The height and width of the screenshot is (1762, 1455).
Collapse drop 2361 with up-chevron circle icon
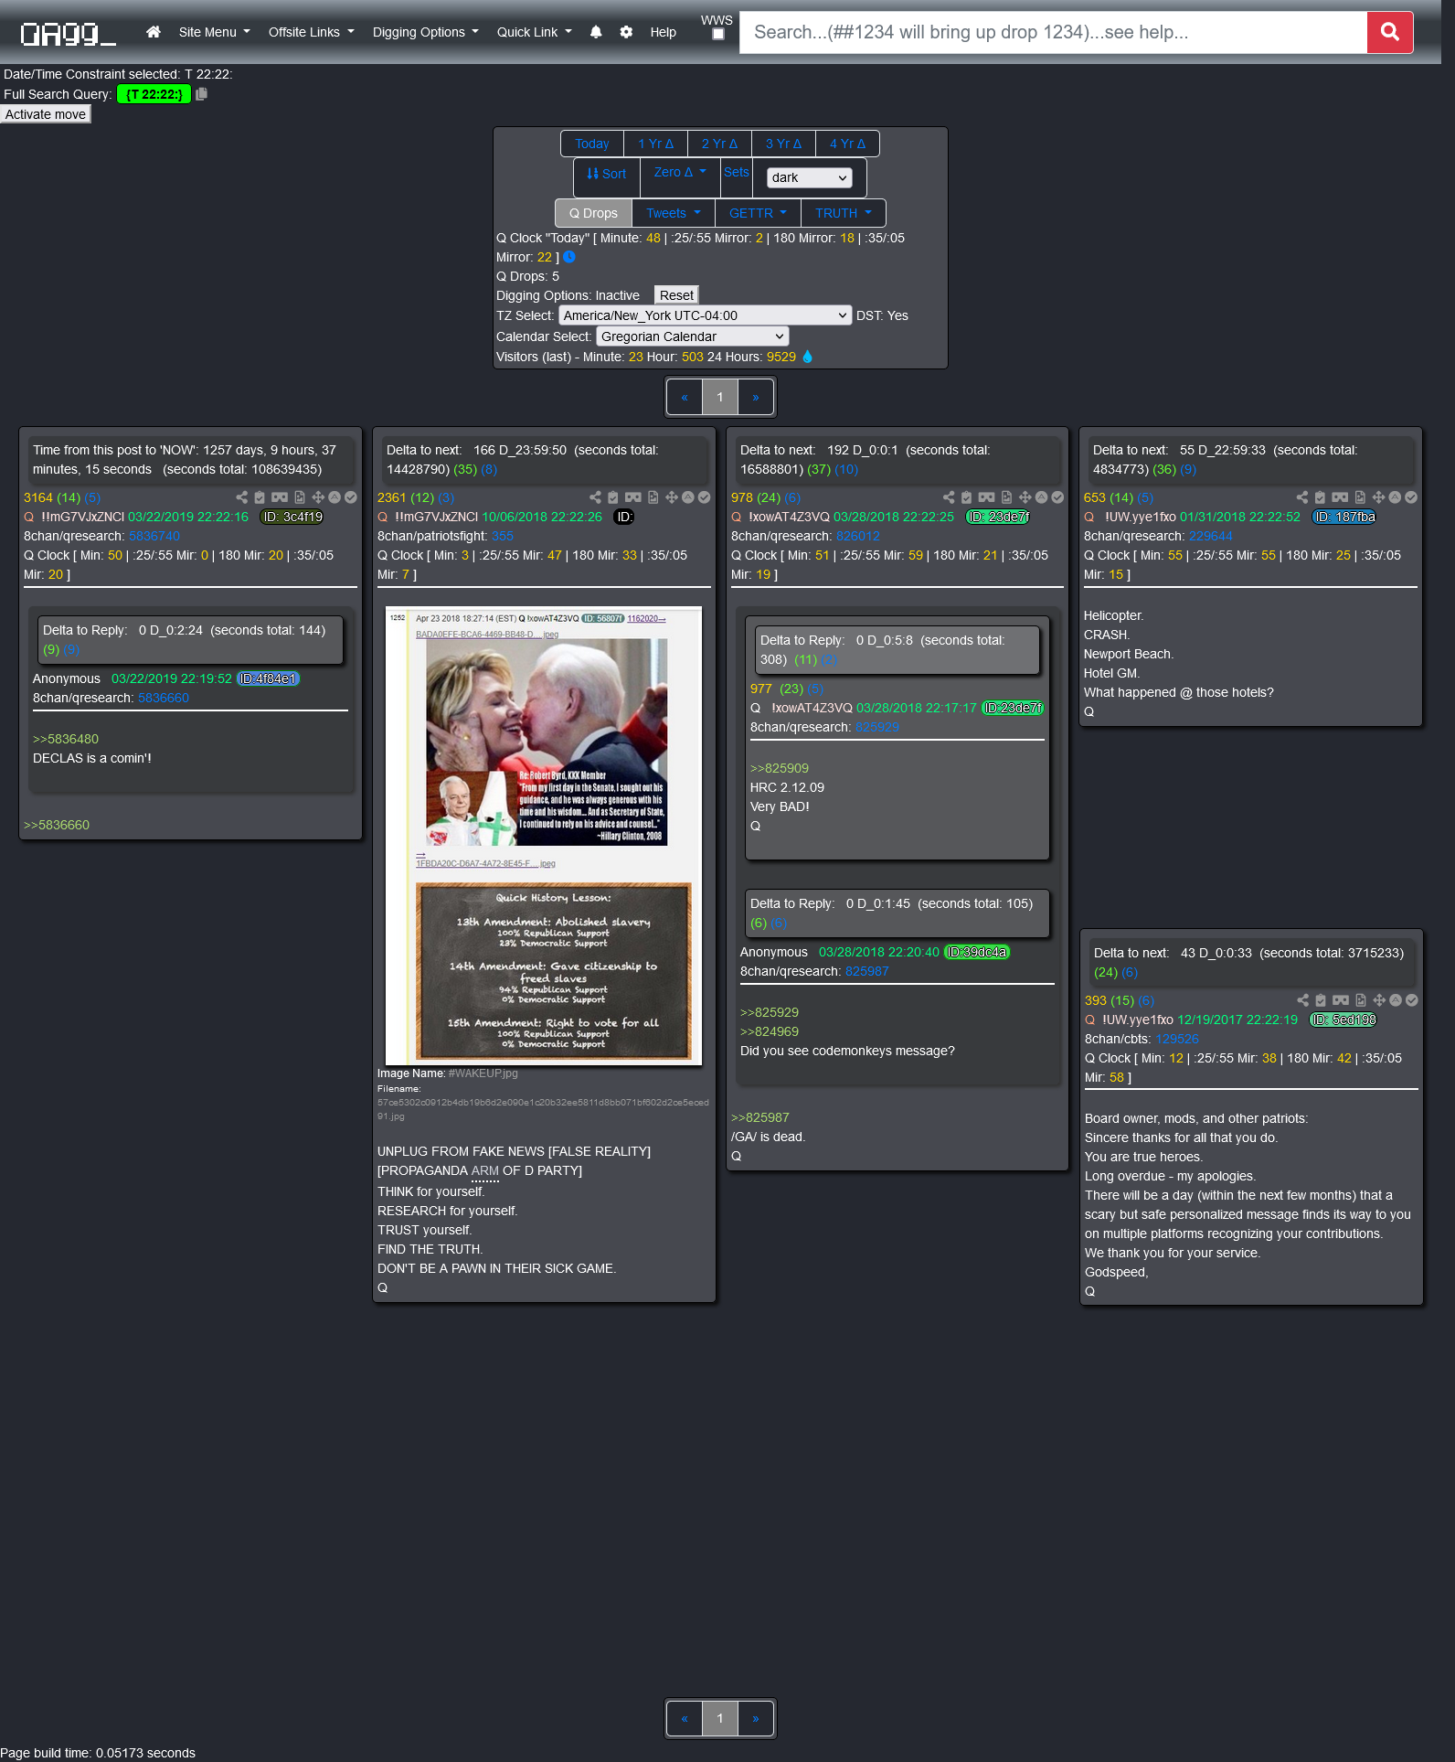click(x=688, y=497)
